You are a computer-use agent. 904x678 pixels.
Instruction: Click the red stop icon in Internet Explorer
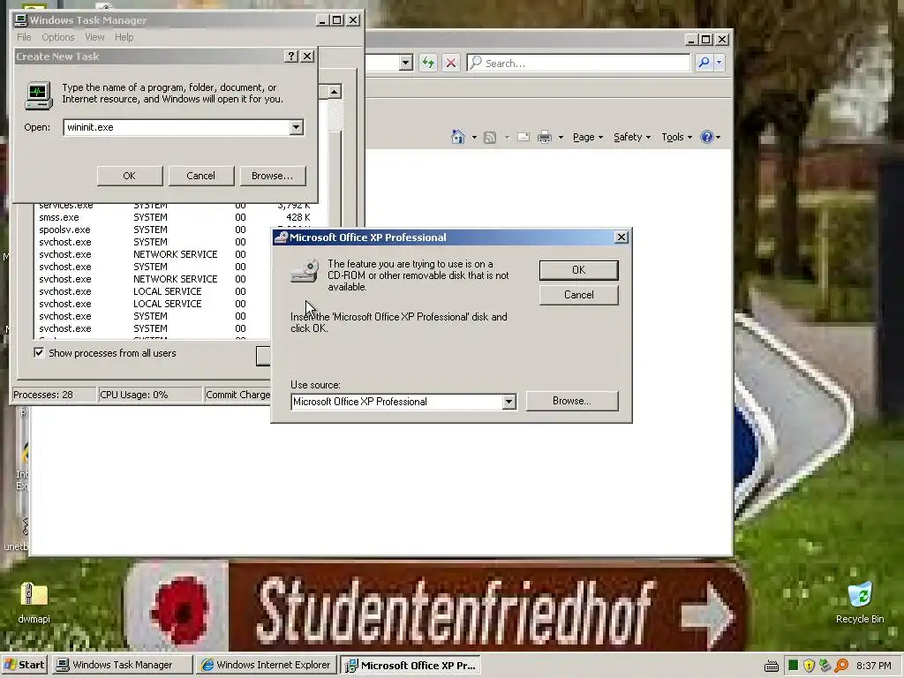tap(451, 63)
